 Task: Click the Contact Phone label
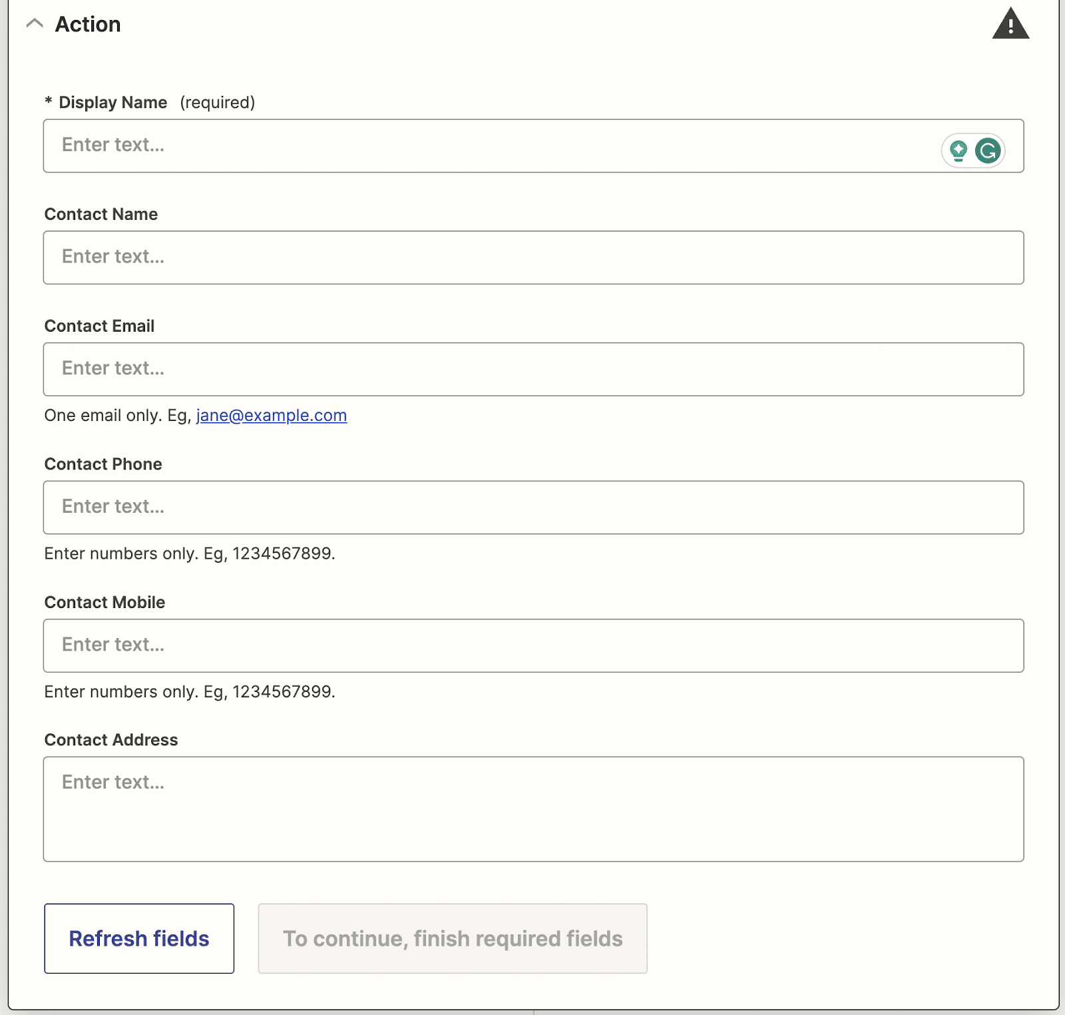pos(103,464)
